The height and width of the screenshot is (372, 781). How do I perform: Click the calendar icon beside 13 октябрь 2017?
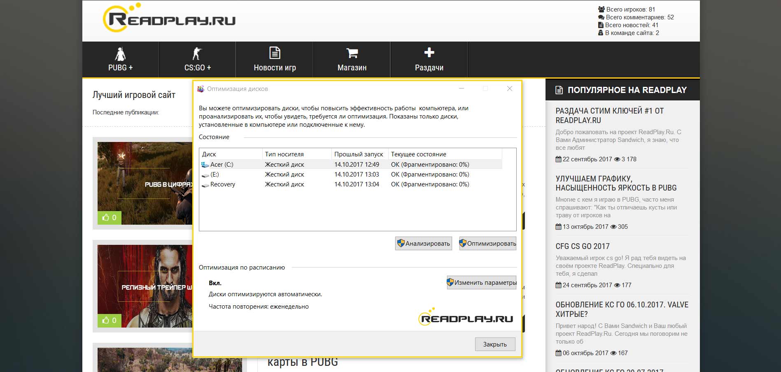pyautogui.click(x=558, y=227)
